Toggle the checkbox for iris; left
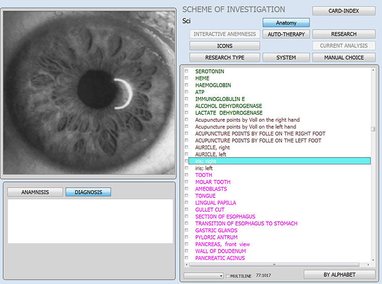This screenshot has height=284, width=382. tap(186, 168)
